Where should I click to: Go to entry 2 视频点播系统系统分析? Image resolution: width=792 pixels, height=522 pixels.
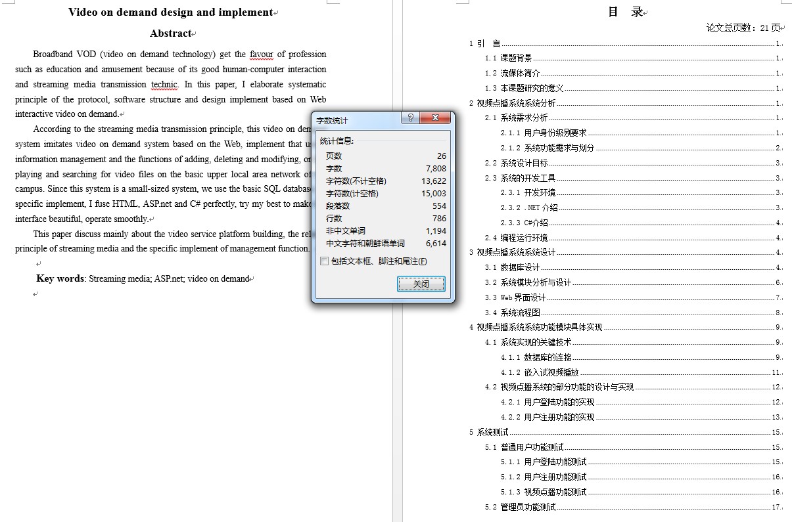[x=625, y=103]
